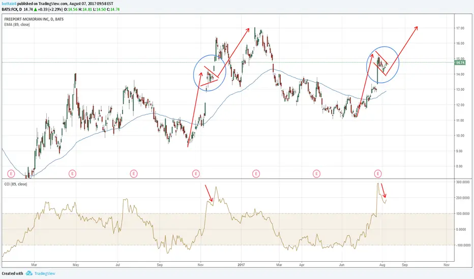Click the 16.00 price axis label
The image size is (474, 279).
pyautogui.click(x=460, y=44)
